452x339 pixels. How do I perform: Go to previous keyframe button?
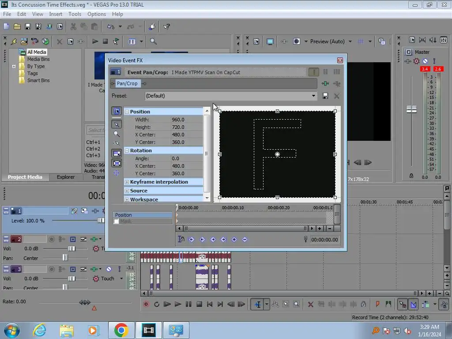pos(202,239)
